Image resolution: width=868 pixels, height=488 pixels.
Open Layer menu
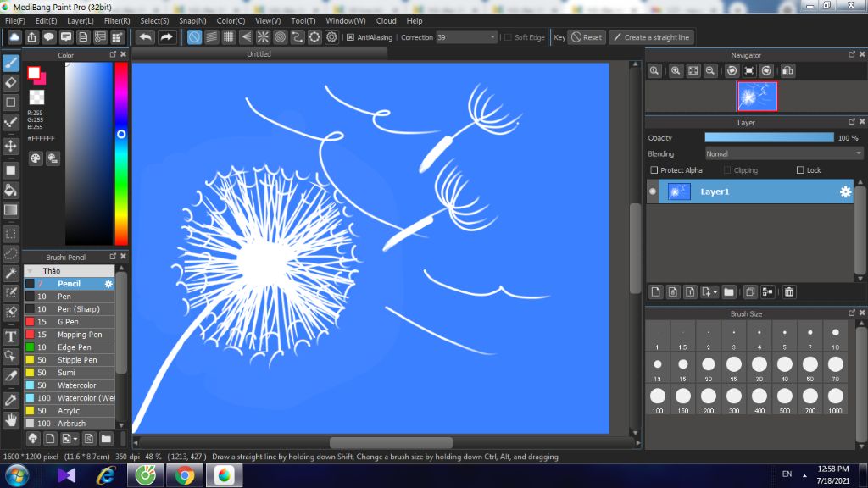(81, 20)
